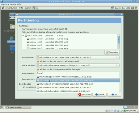The image size is (139, 113).
Task: Click the window icon at top panel right end
Action: click(x=136, y=8)
